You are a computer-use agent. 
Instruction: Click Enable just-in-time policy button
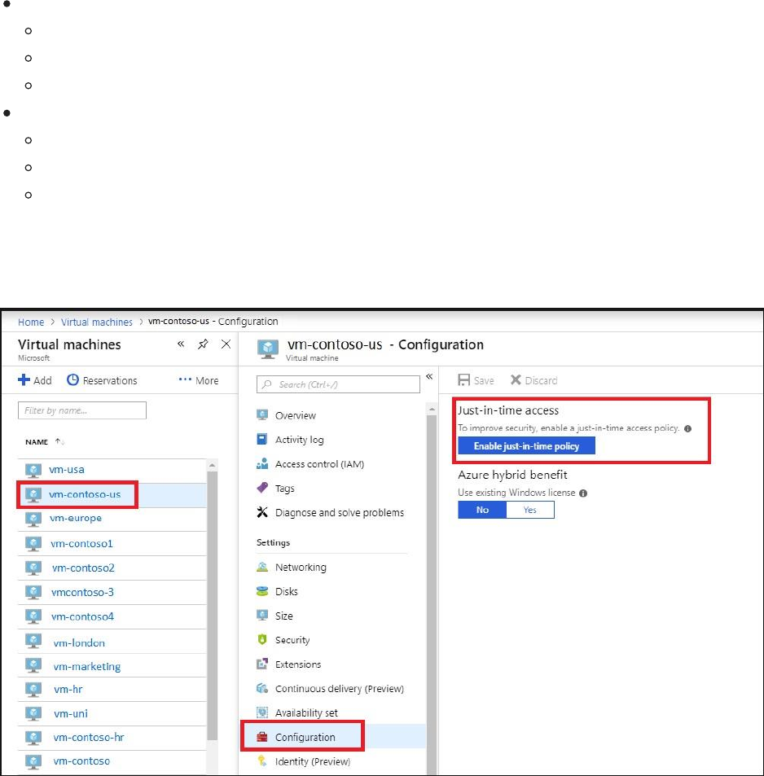coord(526,446)
